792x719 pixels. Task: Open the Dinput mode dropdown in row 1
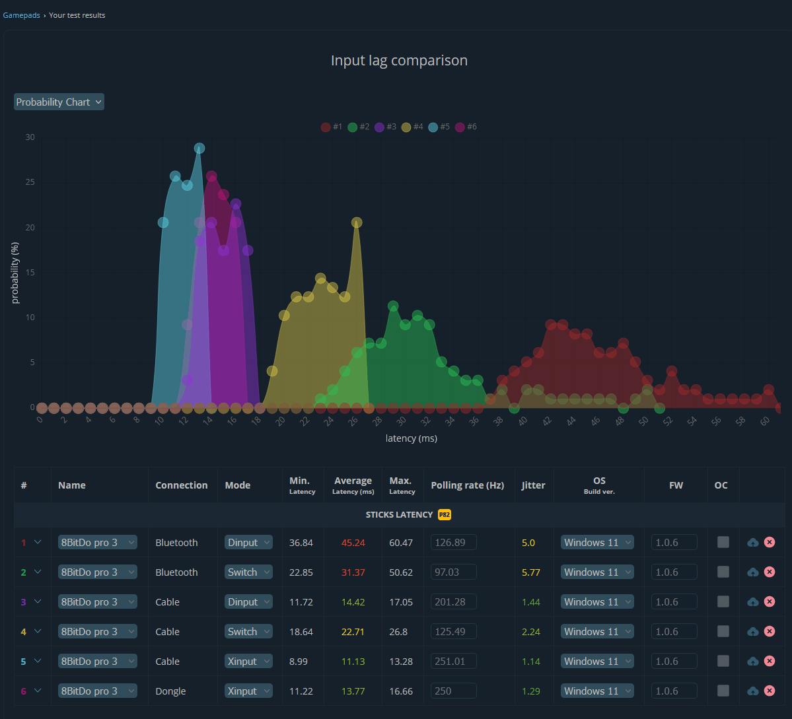[x=248, y=542]
